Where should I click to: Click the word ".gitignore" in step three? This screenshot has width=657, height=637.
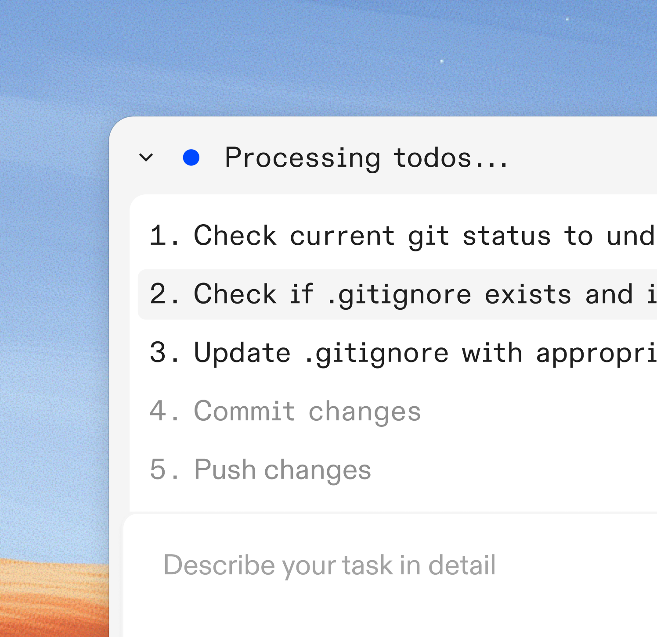(x=376, y=353)
